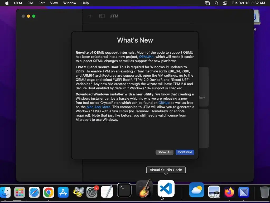Open the bee app icon in dock
Screen dimensions: 270x203
(x=78, y=192)
